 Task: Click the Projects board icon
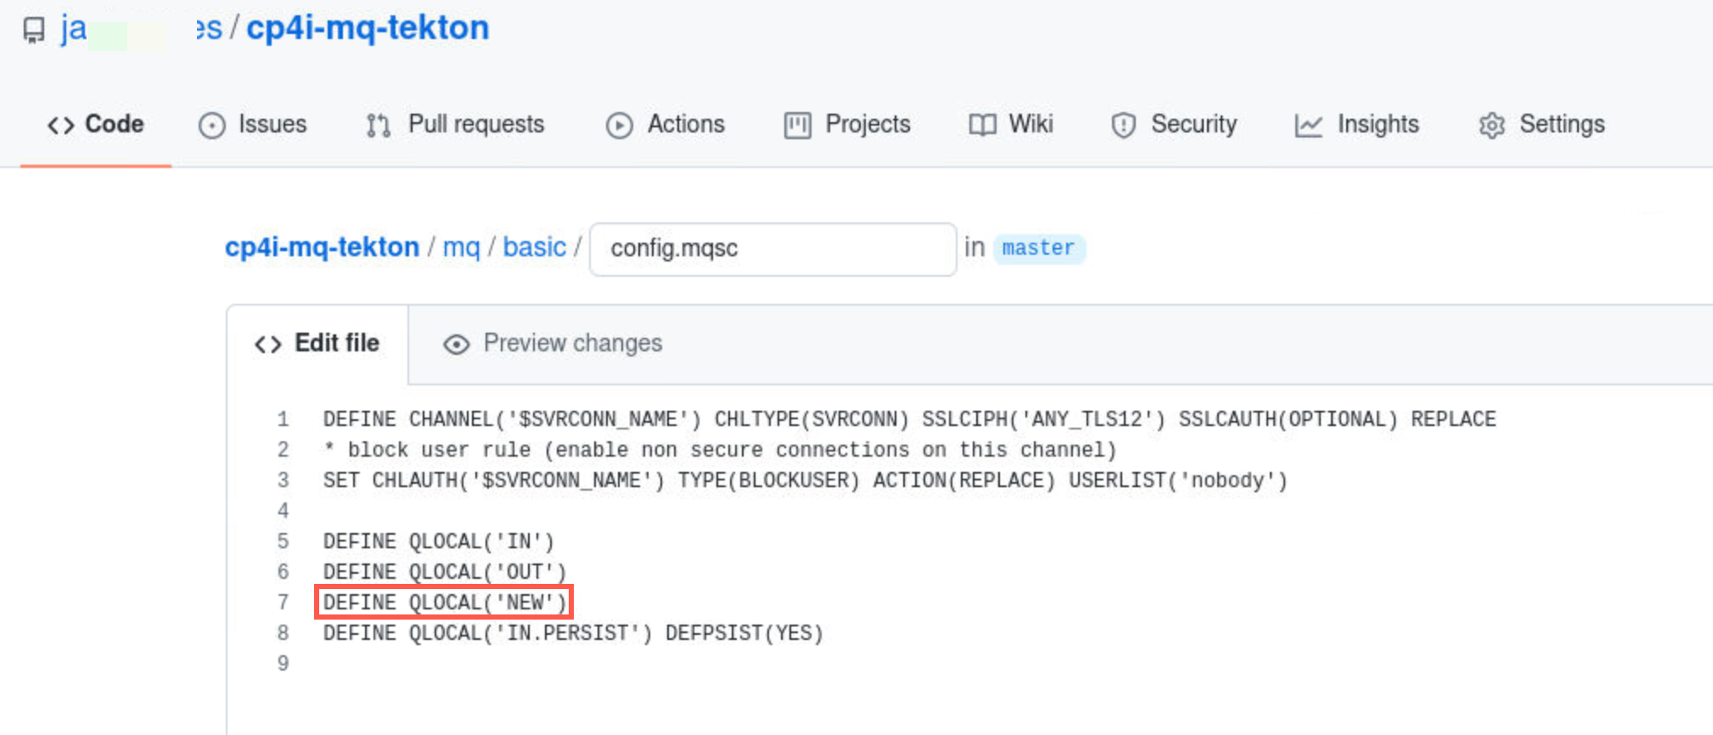coord(797,126)
